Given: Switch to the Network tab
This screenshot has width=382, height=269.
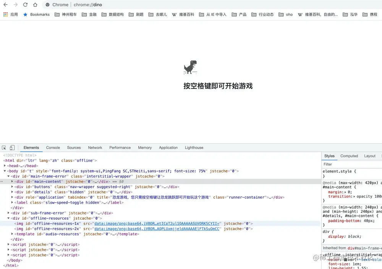Looking at the screenshot, I should pos(95,147).
